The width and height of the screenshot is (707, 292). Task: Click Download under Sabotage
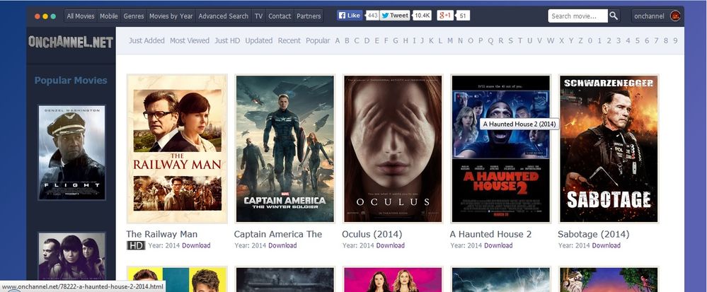(x=606, y=245)
